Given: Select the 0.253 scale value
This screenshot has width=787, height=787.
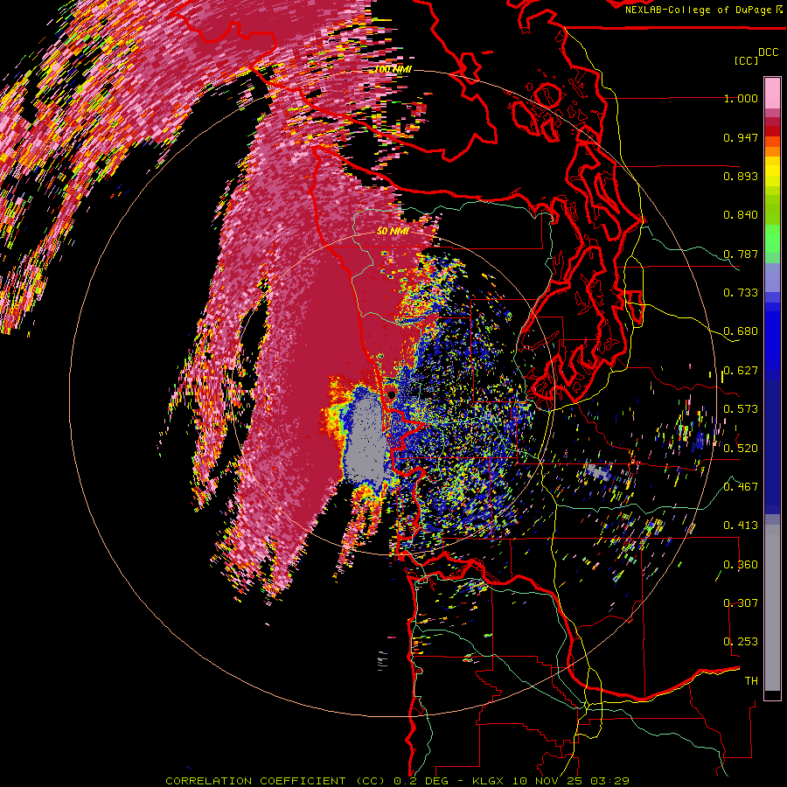Looking at the screenshot, I should point(741,642).
